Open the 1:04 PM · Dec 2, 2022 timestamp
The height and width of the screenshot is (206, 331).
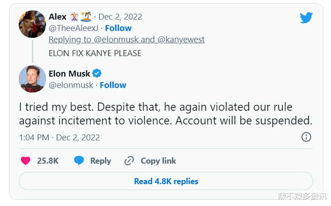click(x=59, y=137)
